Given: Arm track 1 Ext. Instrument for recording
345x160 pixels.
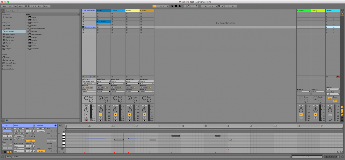Looking at the screenshot, I should pyautogui.click(x=86, y=121).
